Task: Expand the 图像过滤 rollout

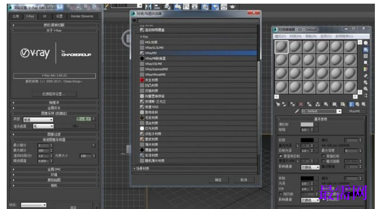Action: (x=54, y=134)
